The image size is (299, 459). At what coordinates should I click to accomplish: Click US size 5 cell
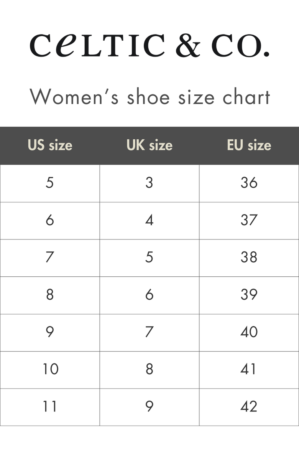pyautogui.click(x=50, y=183)
